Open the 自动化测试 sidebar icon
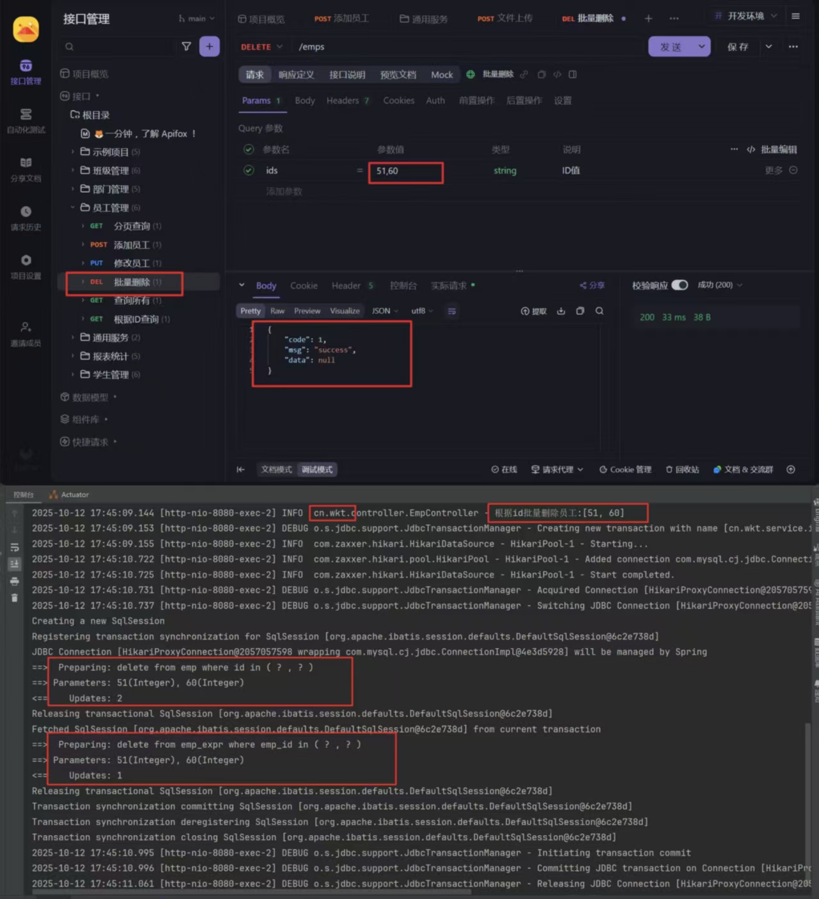 click(x=26, y=120)
